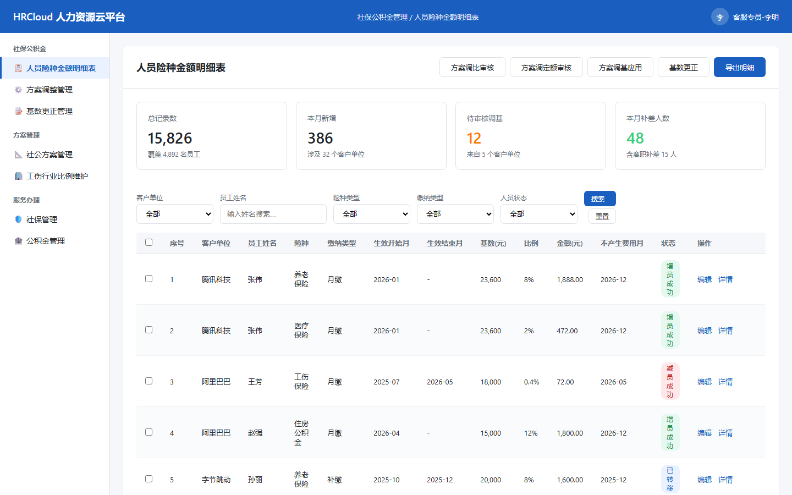792x495 pixels.
Task: Click 编辑 link for row 1 腾讯科技 养老保险
Action: click(x=705, y=279)
